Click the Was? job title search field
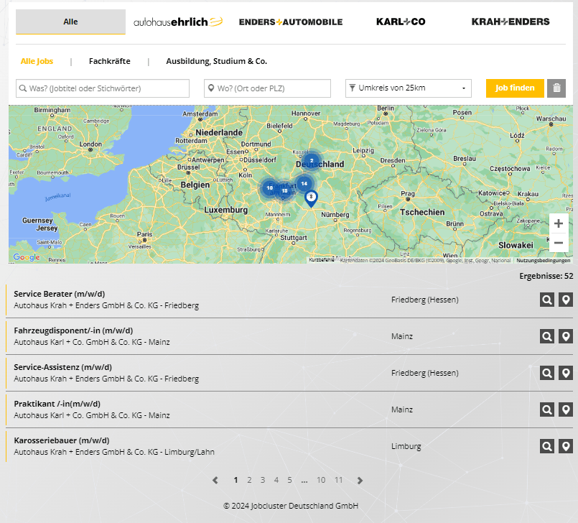The image size is (578, 523). click(103, 88)
